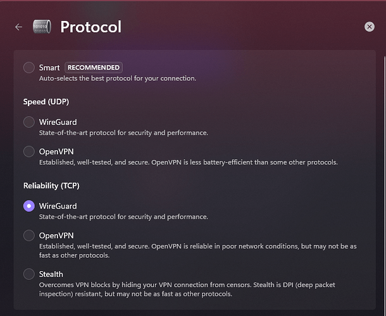Select the Smart protocol radio button
The image size is (386, 316).
coord(29,68)
